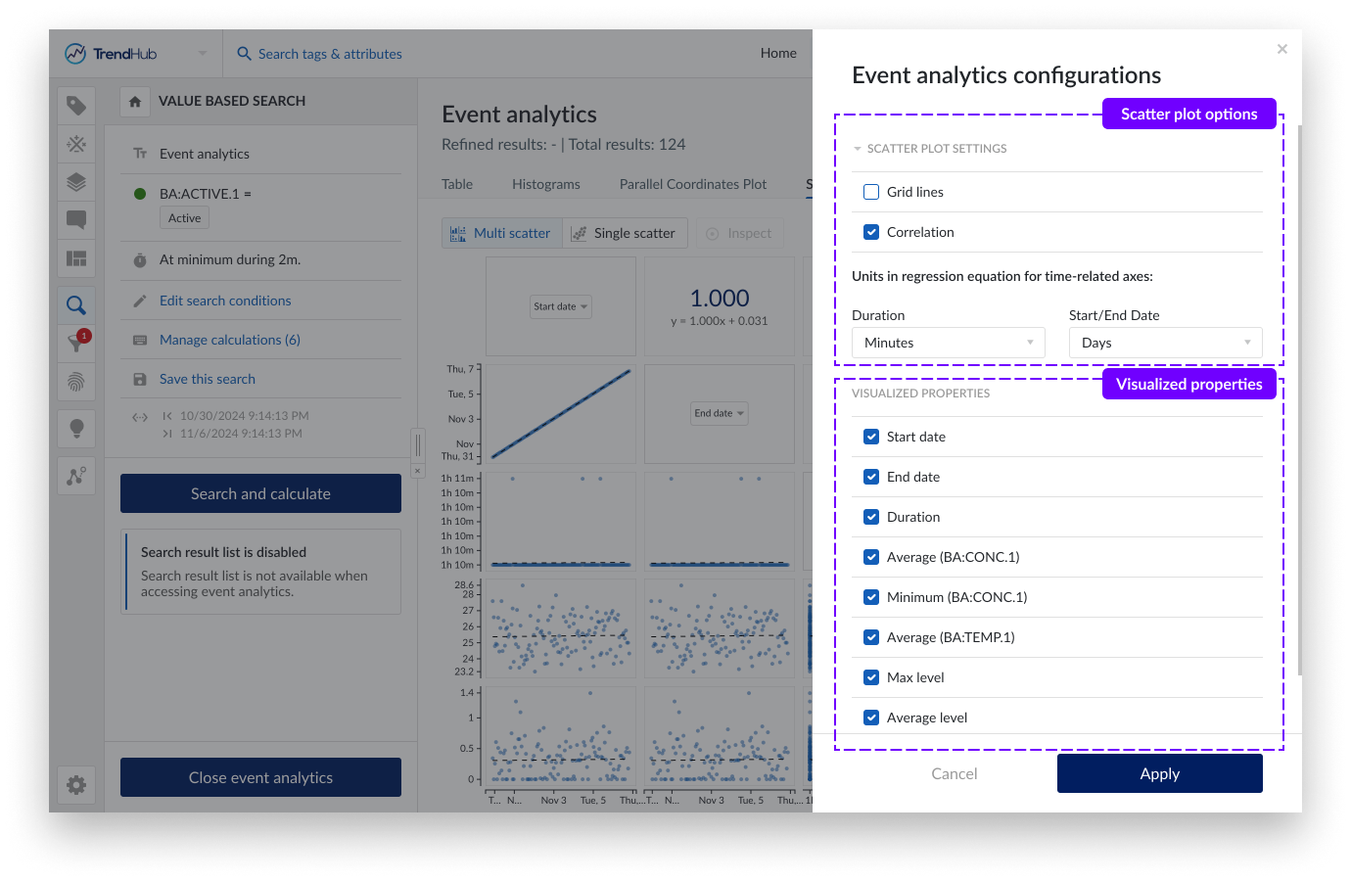Click the lightbulb sidebar icon
Image resolution: width=1351 pixels, height=881 pixels.
76,428
